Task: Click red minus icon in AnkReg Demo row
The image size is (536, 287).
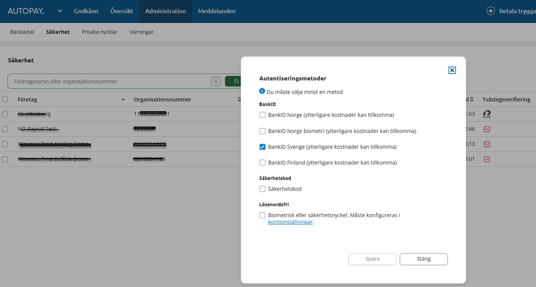Action: 487,144
